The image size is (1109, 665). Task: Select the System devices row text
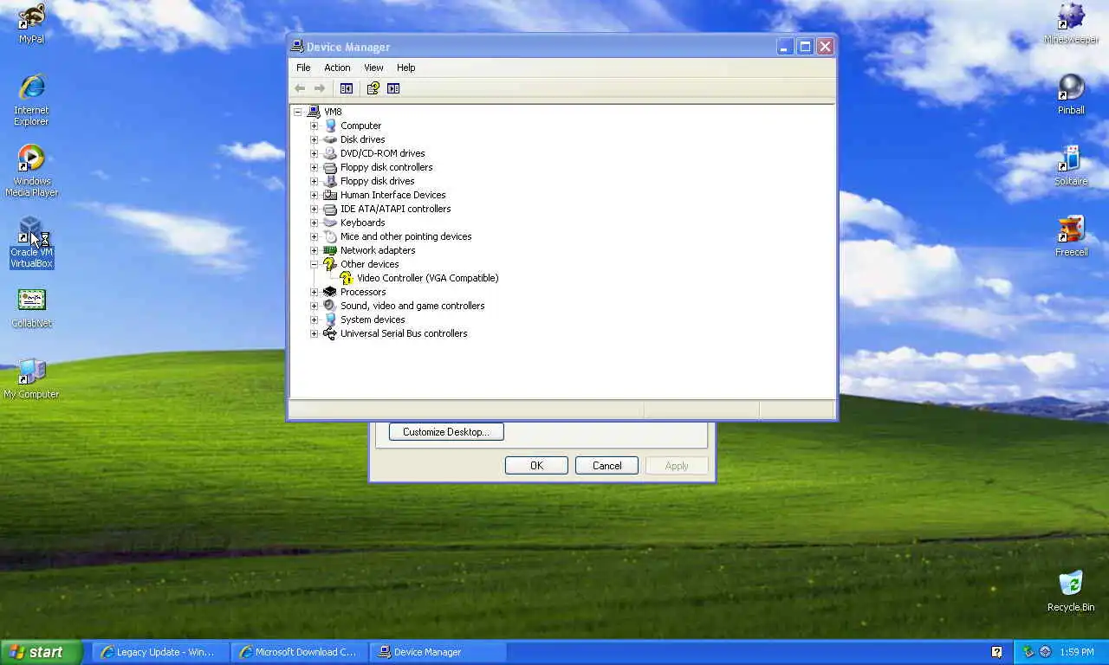[373, 320]
